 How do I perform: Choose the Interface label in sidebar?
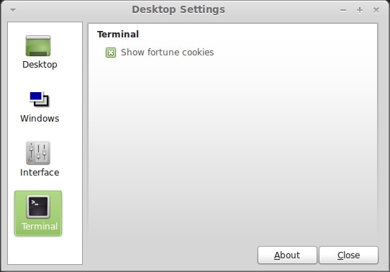pos(40,172)
